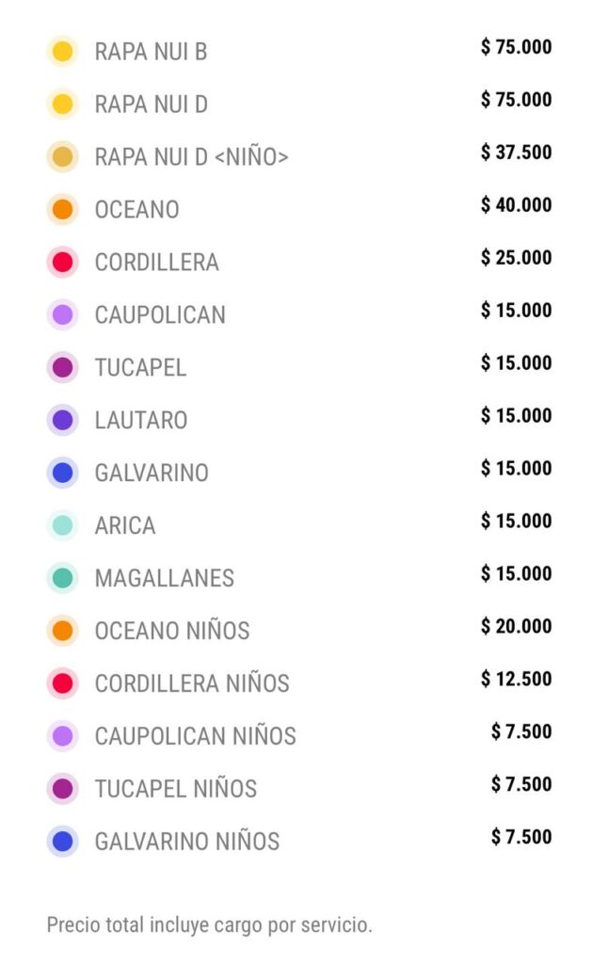Select the CAUPOLICAN NIÑOS label
608x964 pixels.
(x=196, y=736)
